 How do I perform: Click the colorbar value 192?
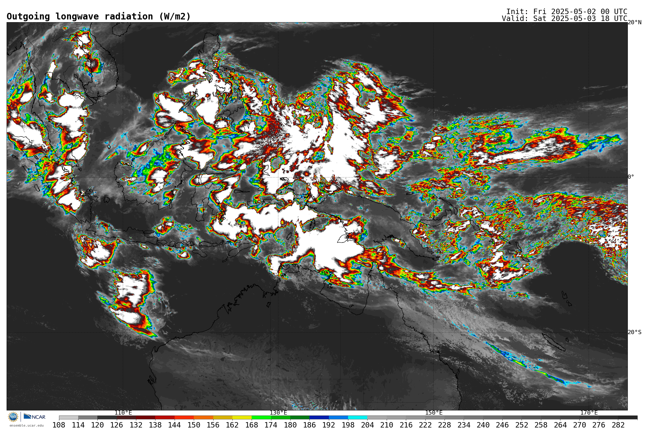(x=329, y=425)
